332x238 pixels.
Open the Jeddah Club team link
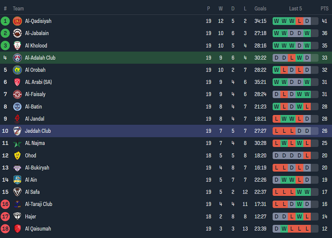click(x=38, y=131)
